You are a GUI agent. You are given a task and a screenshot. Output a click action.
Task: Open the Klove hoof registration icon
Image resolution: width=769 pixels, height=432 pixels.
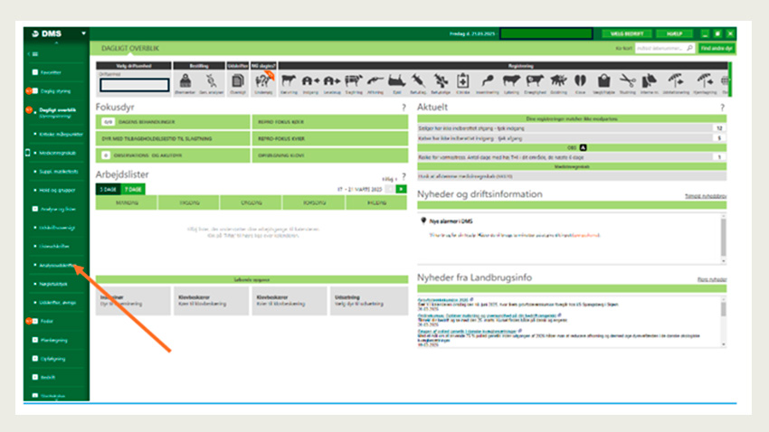(x=579, y=82)
